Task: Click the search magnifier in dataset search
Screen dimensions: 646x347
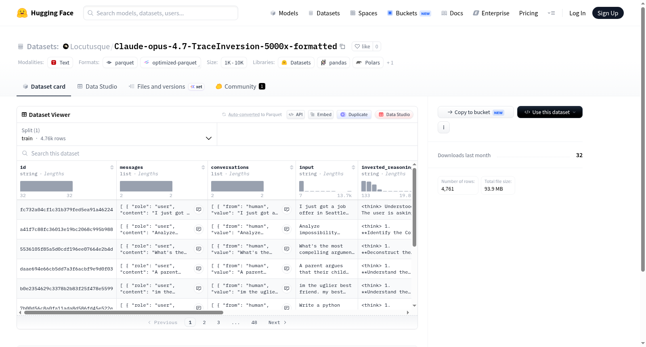Action: (x=25, y=154)
